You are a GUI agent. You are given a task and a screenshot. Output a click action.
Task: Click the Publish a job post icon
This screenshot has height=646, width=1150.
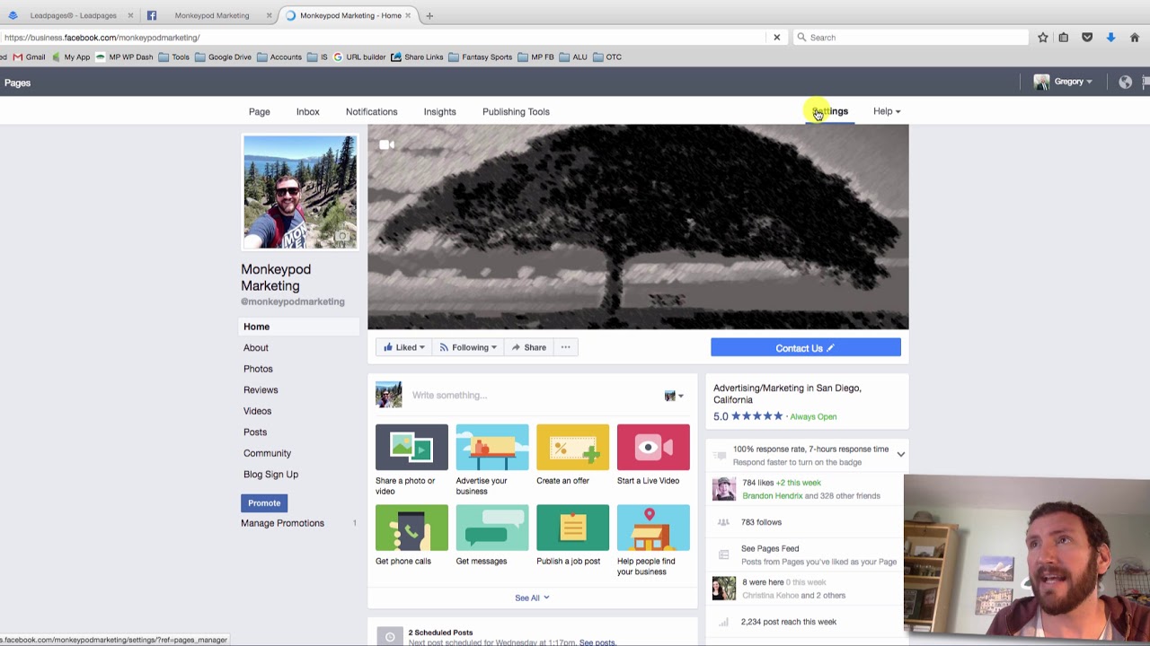(x=572, y=528)
